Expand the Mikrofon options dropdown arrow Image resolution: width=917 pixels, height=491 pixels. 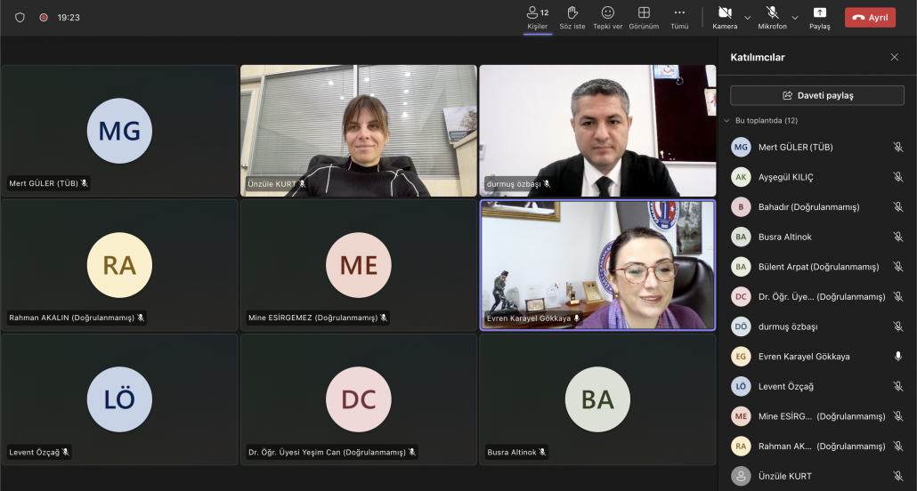[x=795, y=17]
